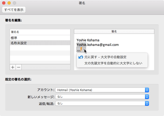Viewport: 164px width, 116px height.
Task: Expand the 新しいメッセージ signature dropdown
Action: click(x=102, y=97)
